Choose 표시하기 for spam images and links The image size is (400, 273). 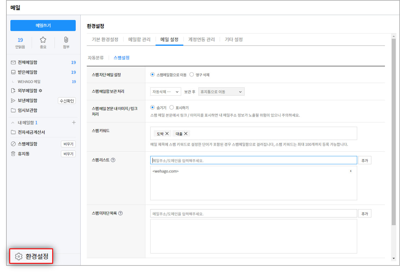coord(172,107)
